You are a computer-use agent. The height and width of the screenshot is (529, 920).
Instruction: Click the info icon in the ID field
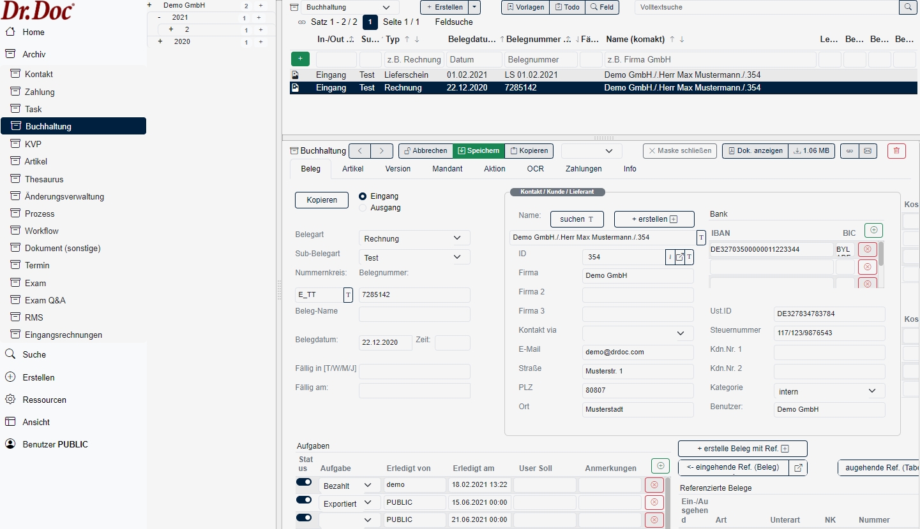coord(670,257)
